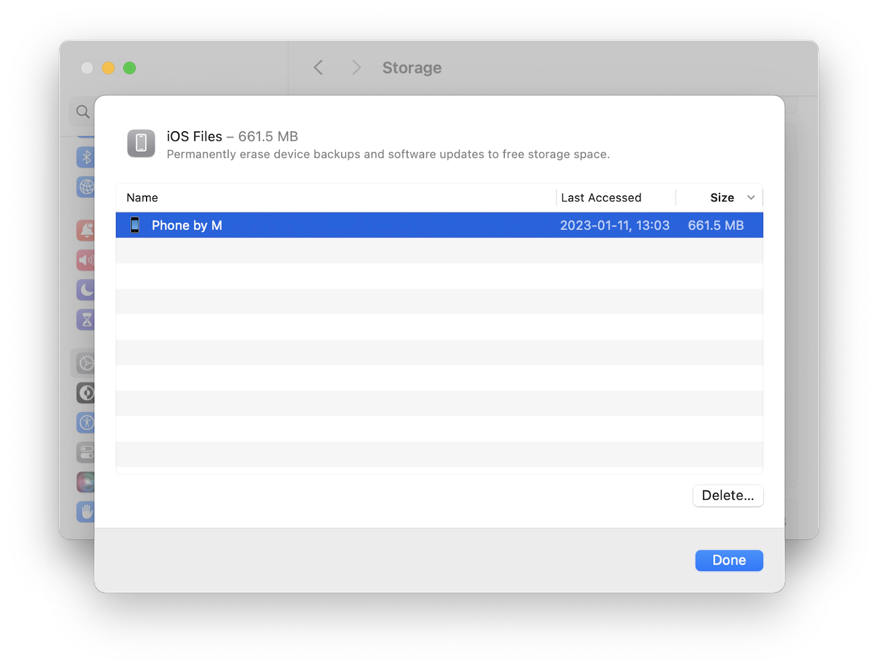This screenshot has width=878, height=671.
Task: Open Screen Time hourglass icon in sidebar
Action: 86,319
